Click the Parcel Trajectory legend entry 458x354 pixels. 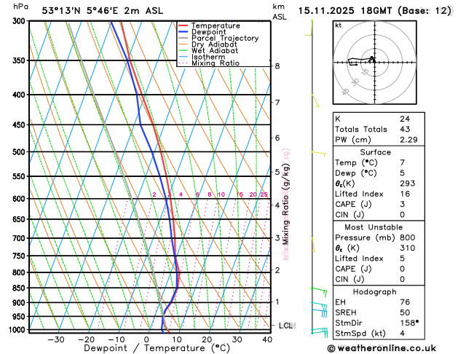click(x=218, y=39)
